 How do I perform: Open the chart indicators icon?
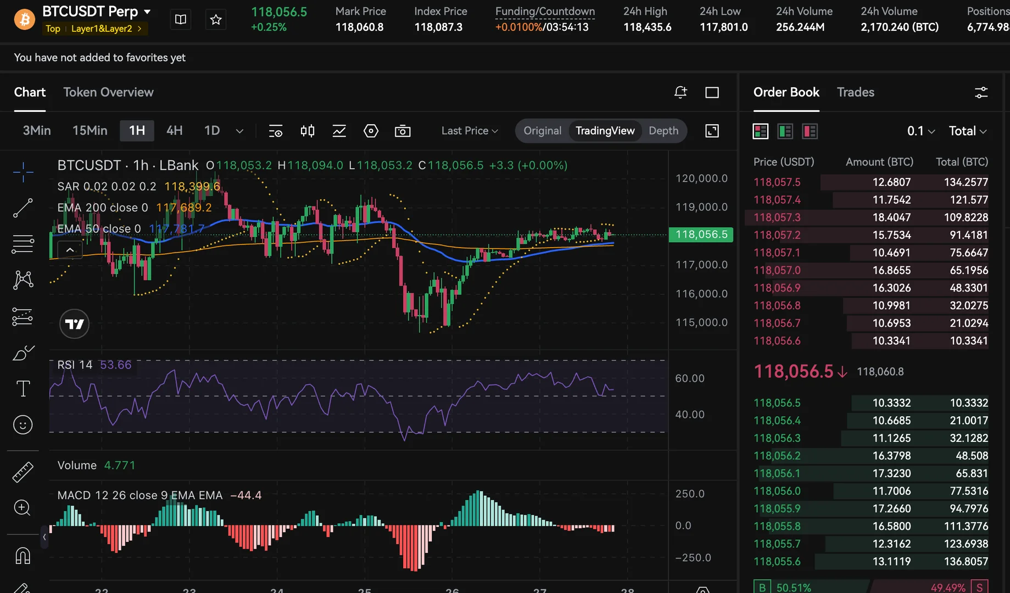(339, 131)
